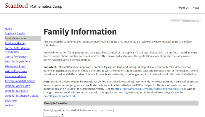
Task: Select Family Information sidebar item
Action: pyautogui.click(x=23, y=38)
